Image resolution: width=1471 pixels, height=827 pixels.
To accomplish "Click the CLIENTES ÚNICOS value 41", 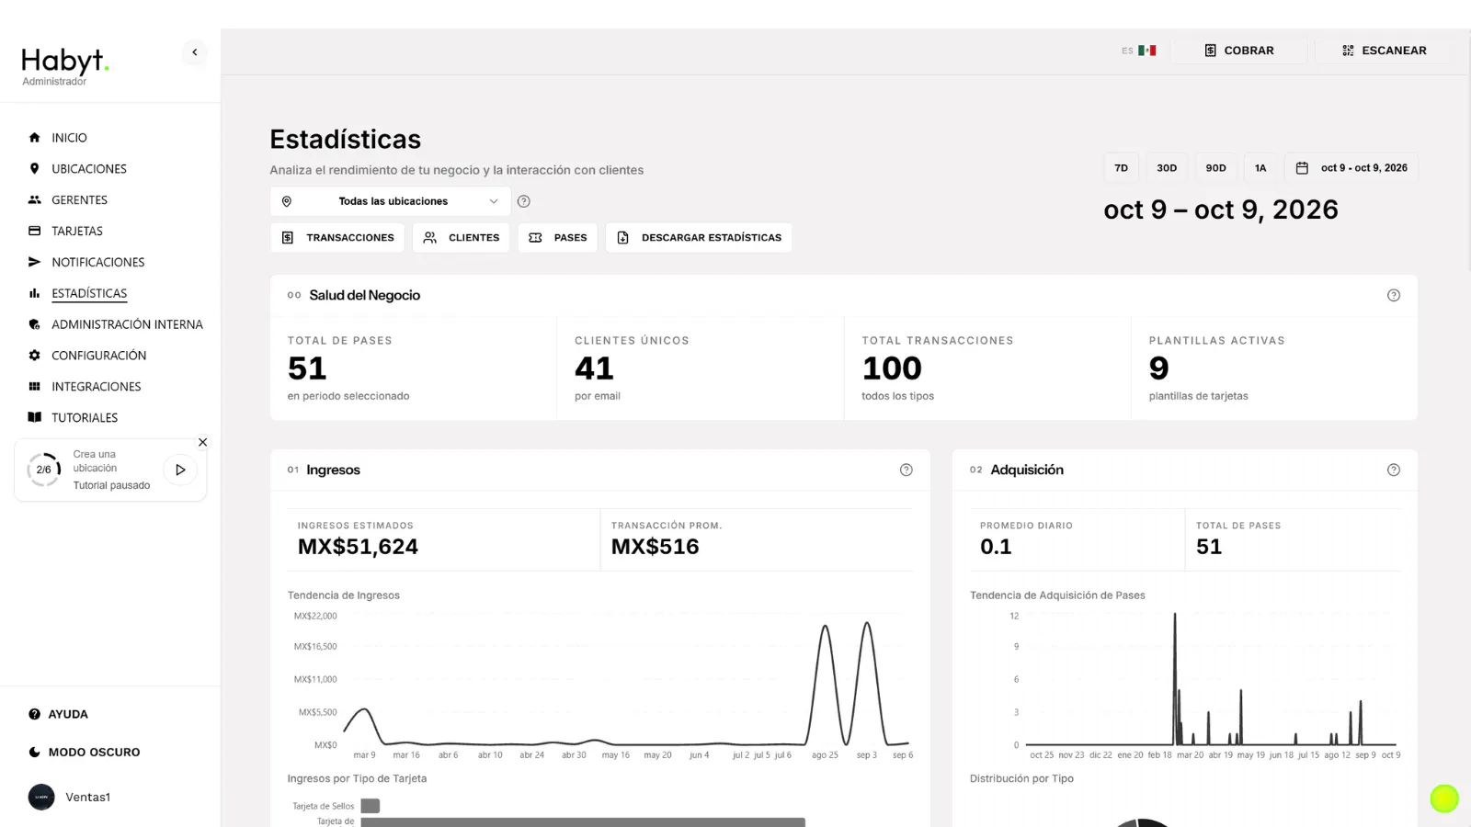I will [x=594, y=368].
